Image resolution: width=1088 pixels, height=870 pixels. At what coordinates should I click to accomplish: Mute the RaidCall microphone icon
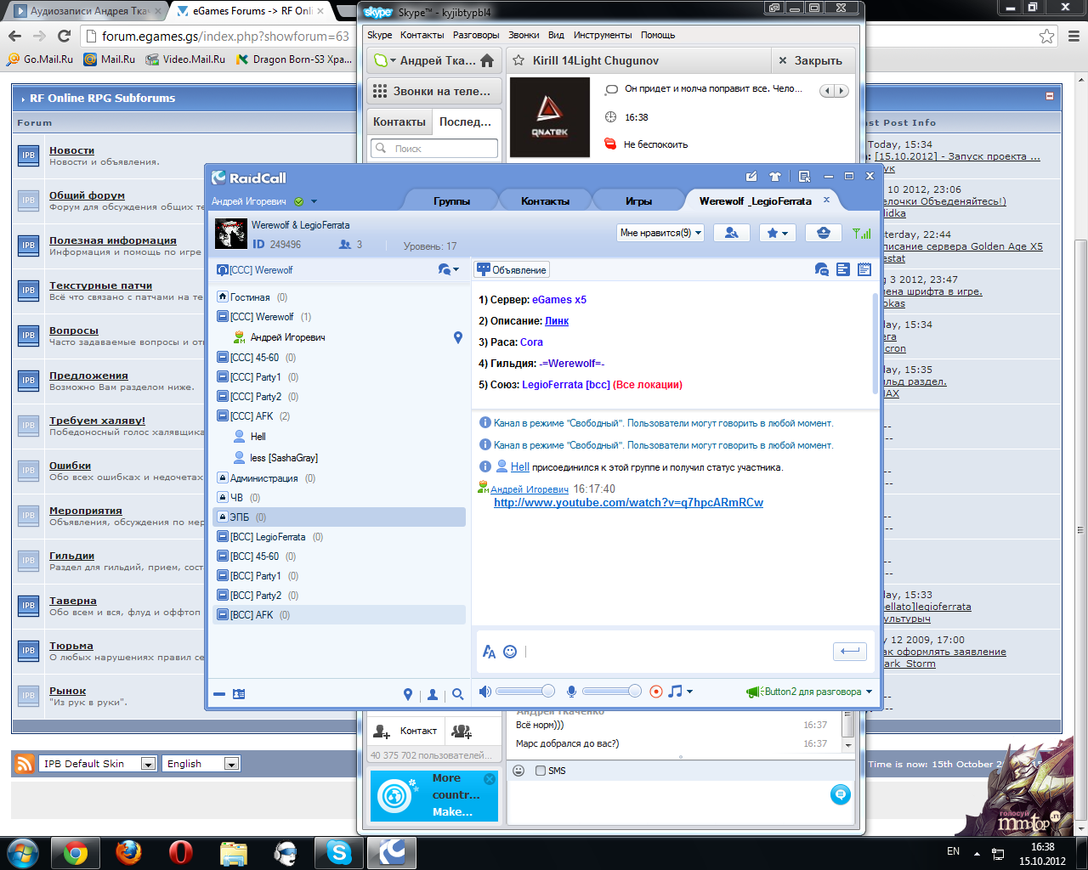pos(572,692)
